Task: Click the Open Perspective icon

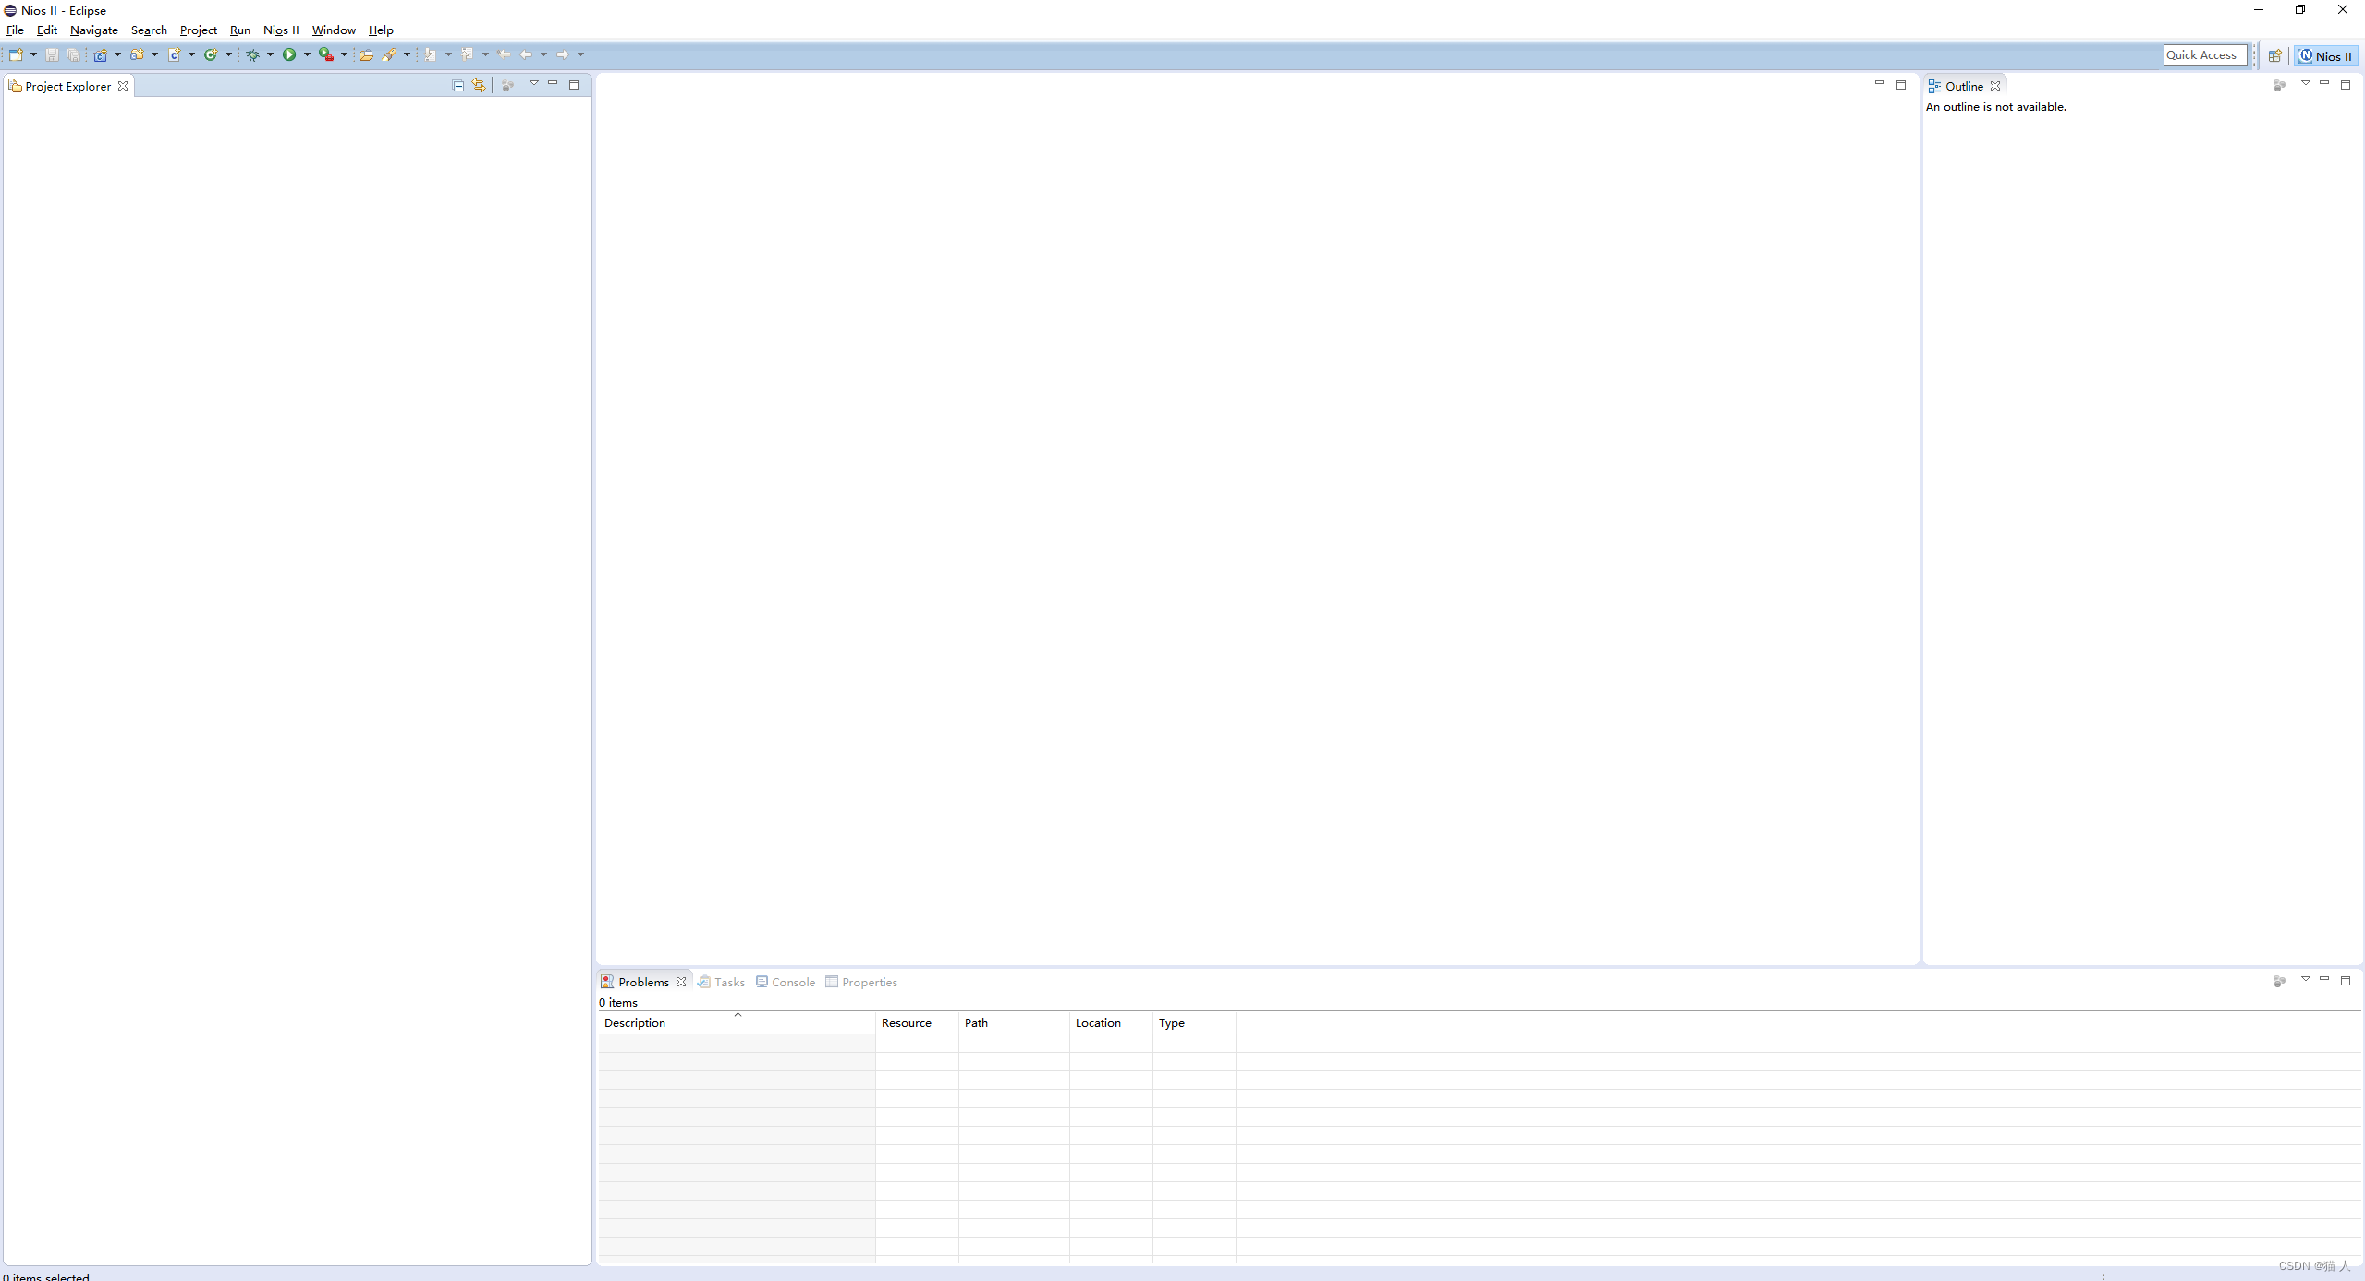Action: 2274,56
